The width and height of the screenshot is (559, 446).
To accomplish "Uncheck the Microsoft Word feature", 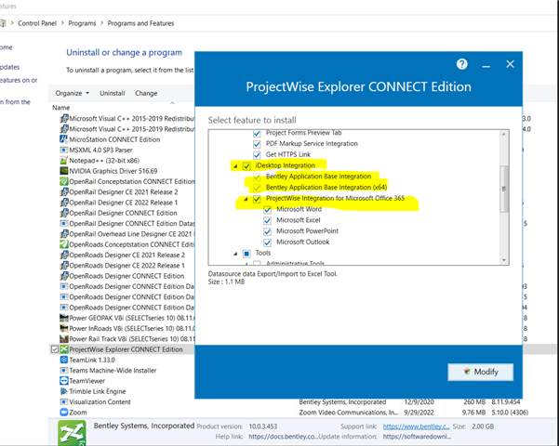I will pos(267,210).
